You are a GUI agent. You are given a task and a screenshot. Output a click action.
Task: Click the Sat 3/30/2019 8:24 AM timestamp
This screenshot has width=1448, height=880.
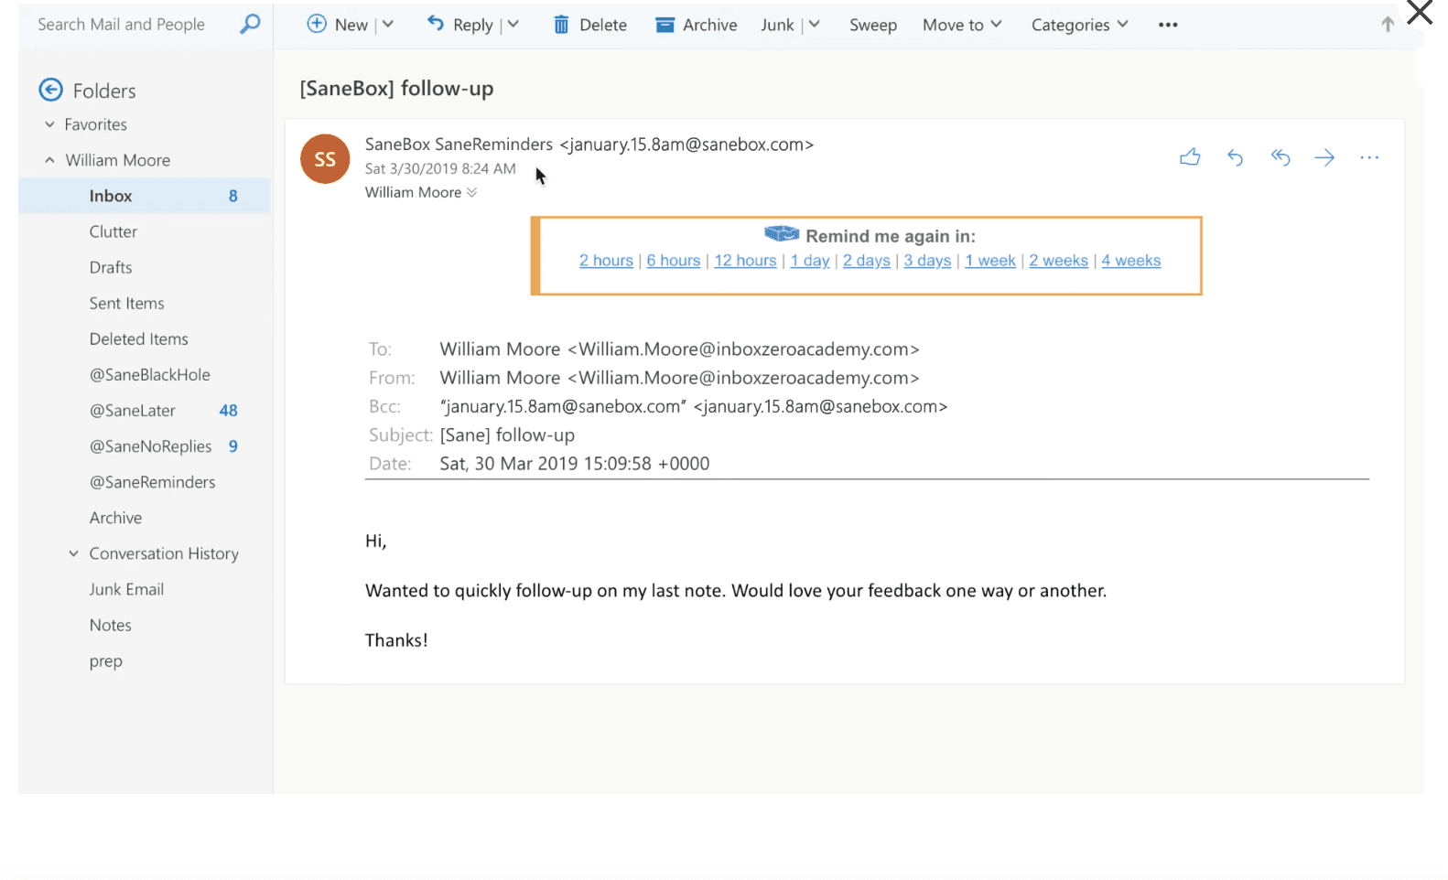tap(440, 168)
